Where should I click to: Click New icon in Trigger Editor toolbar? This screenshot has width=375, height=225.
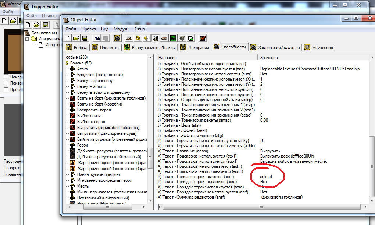click(x=28, y=25)
